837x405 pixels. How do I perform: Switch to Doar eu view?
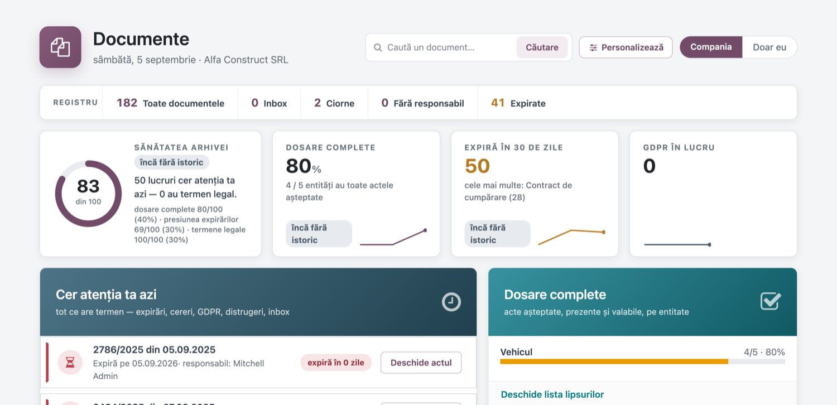(x=769, y=47)
